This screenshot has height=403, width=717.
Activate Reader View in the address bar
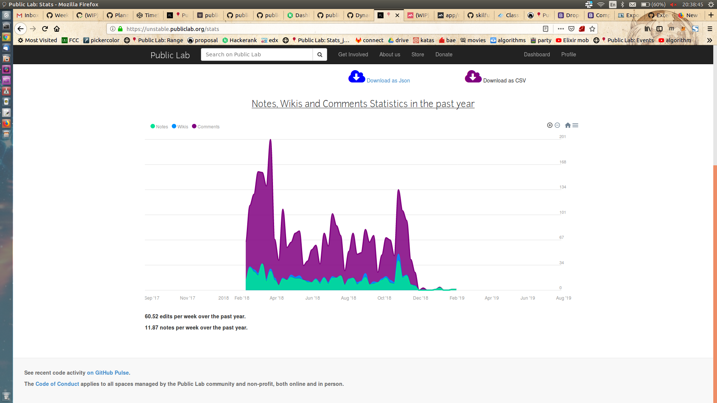tap(546, 29)
